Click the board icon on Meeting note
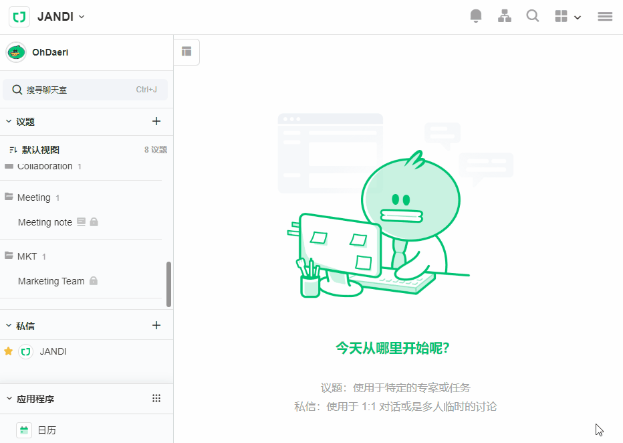623x443 pixels. point(81,222)
